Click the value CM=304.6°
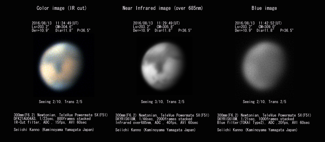 click(x=64, y=27)
